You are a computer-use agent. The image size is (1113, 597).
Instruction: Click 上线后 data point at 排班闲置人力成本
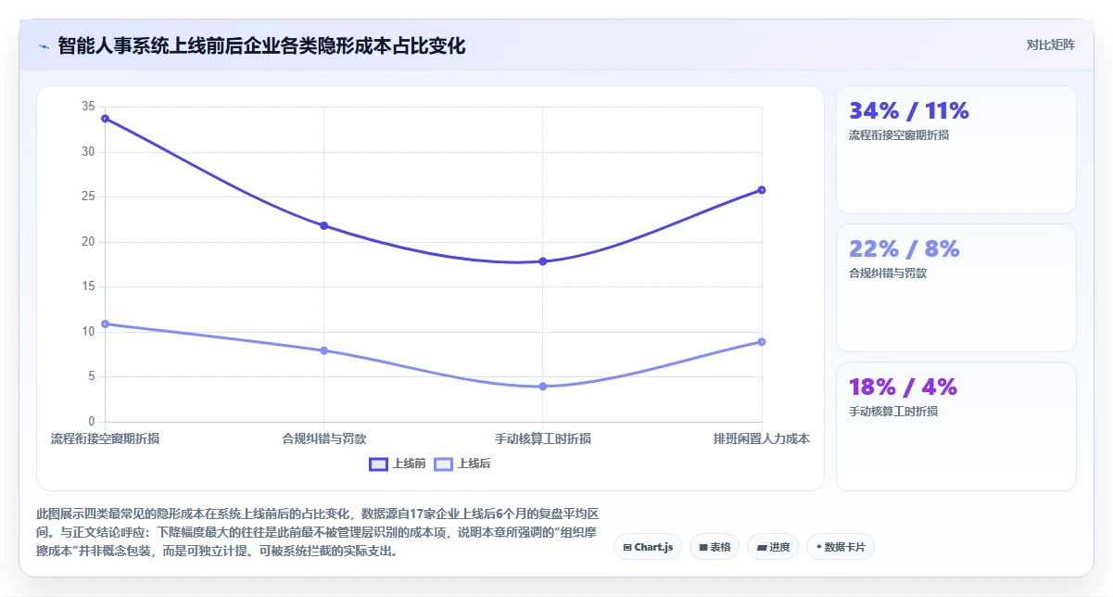coord(762,342)
